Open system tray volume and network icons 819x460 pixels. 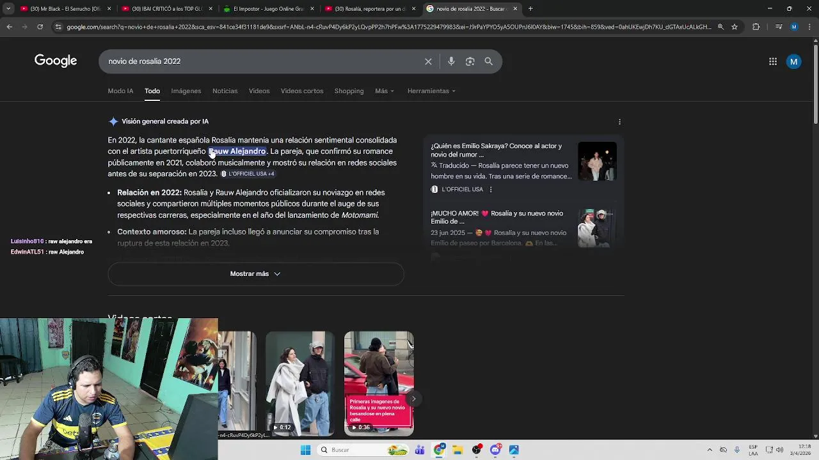pyautogui.click(x=775, y=450)
